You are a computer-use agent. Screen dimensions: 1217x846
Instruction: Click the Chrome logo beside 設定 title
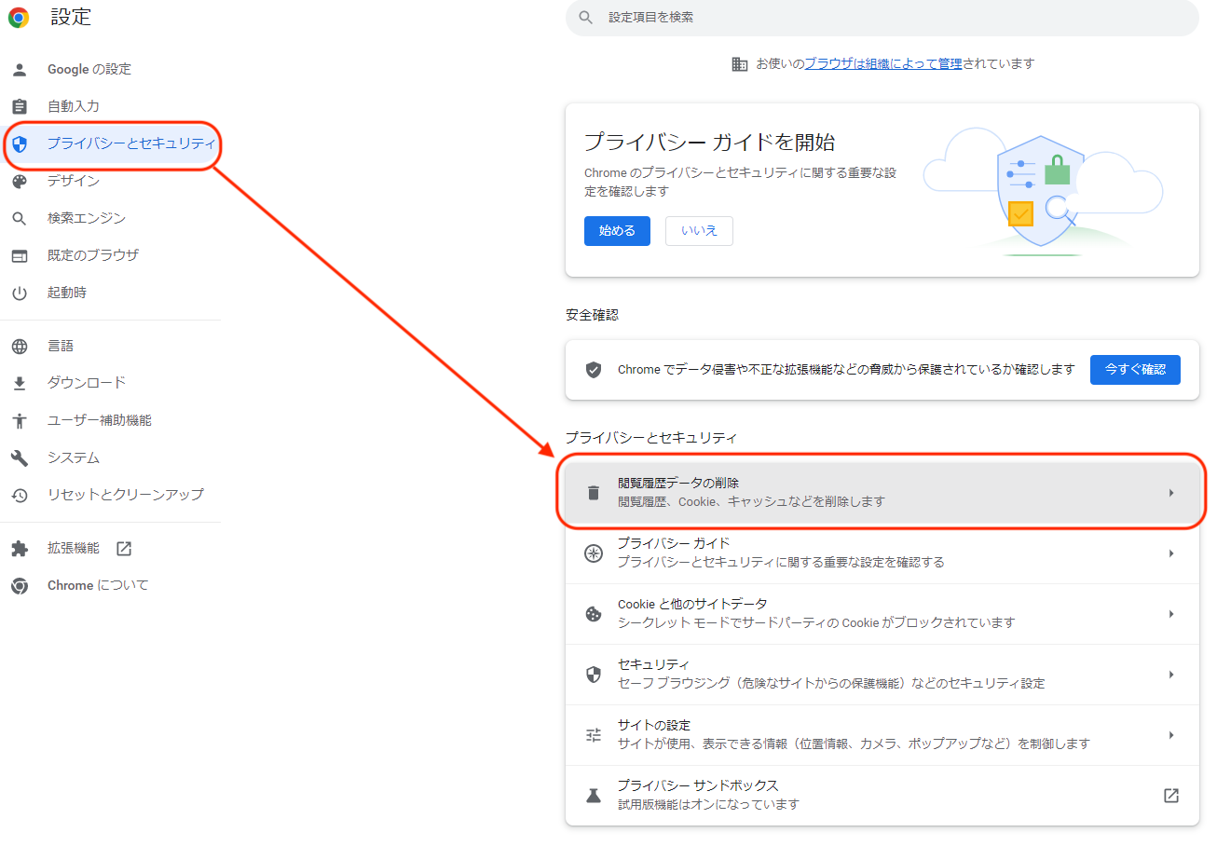tap(19, 17)
